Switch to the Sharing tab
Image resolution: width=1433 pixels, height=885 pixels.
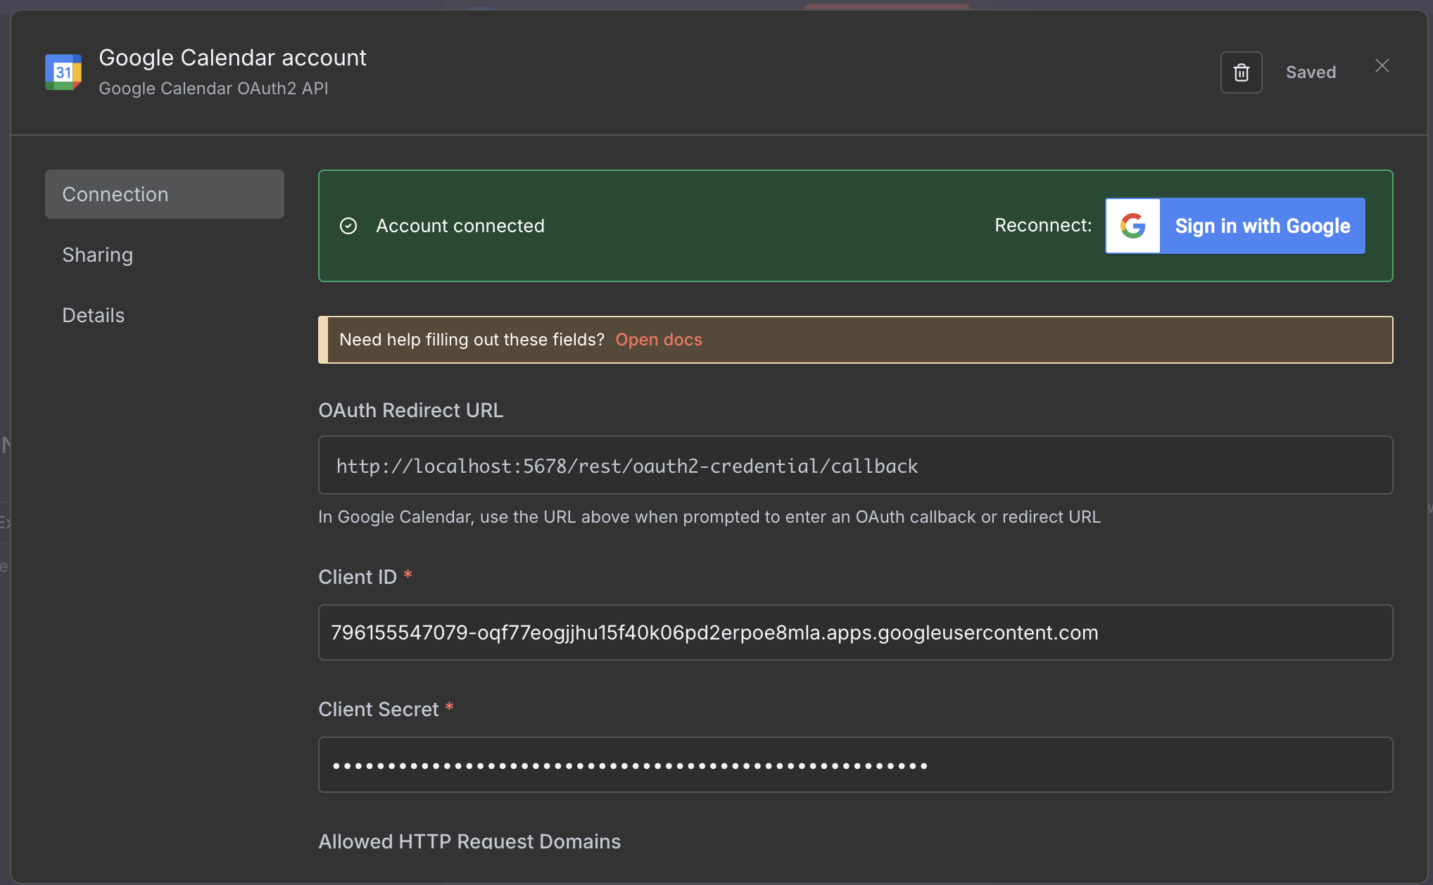pyautogui.click(x=98, y=255)
